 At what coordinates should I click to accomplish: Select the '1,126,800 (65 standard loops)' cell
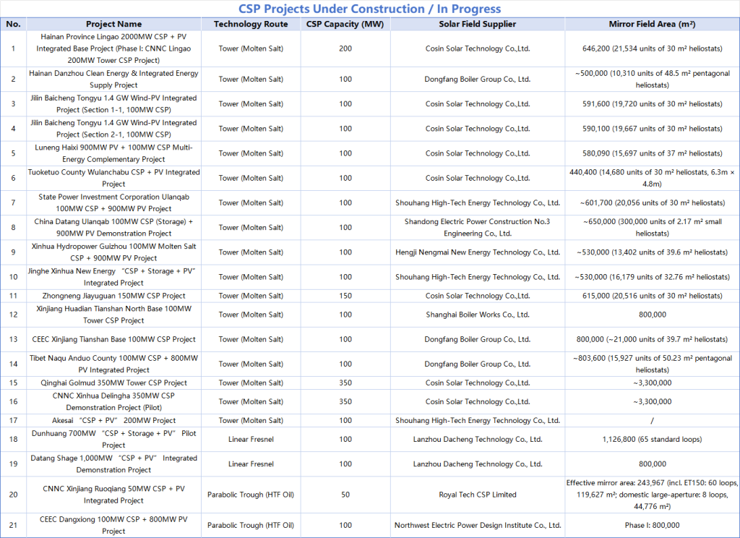pyautogui.click(x=652, y=439)
